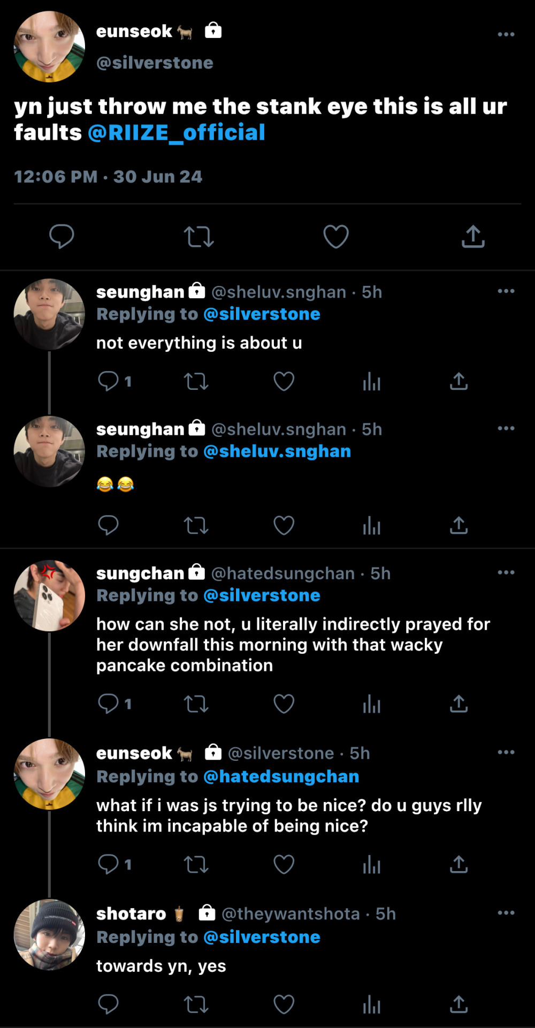Image resolution: width=535 pixels, height=1028 pixels.
Task: Open the @RIIZE_official mention link
Action: coord(176,132)
